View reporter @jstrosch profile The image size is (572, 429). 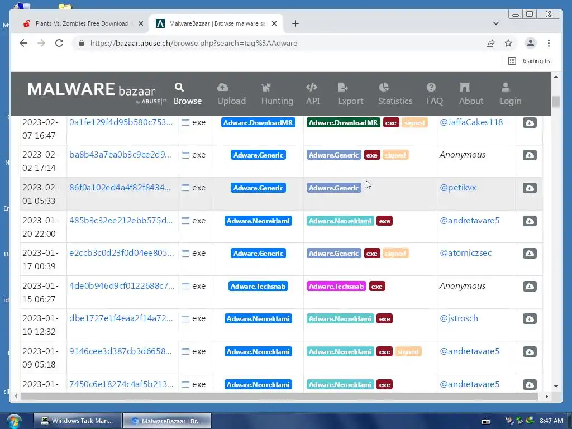459,318
